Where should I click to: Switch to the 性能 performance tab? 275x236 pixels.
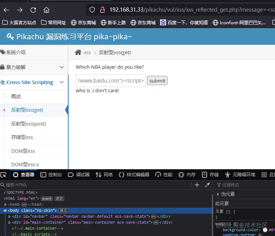(164, 175)
